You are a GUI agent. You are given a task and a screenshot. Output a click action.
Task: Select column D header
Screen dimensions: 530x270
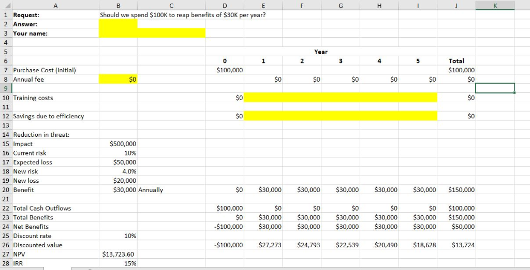click(225, 5)
